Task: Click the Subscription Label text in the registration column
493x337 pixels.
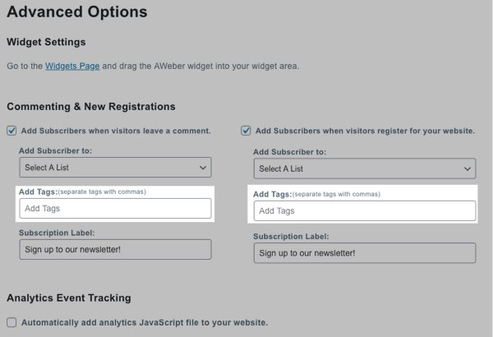Action: (x=294, y=236)
